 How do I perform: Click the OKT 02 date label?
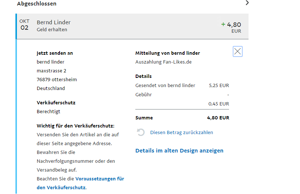pos(24,25)
